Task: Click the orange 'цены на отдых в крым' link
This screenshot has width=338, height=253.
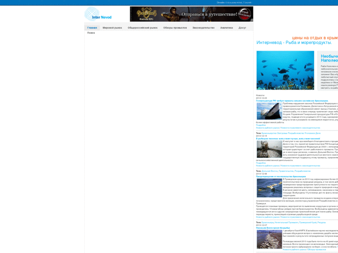Action: (x=314, y=38)
